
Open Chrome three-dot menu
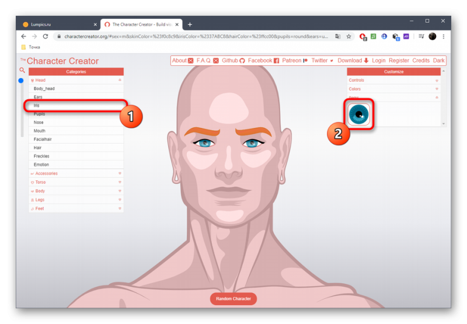444,36
